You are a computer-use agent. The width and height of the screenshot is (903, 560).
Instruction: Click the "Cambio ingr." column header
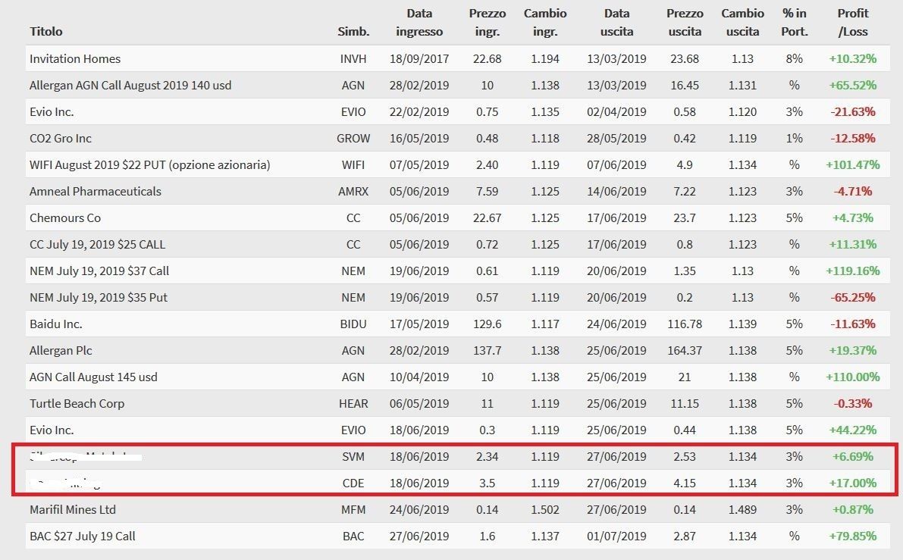pyautogui.click(x=545, y=23)
